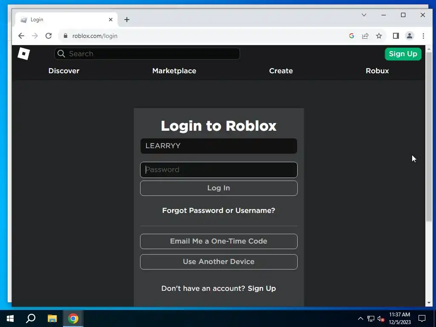Viewport: 436px width, 327px height.
Task: Click the network icon in system tray
Action: (371, 318)
